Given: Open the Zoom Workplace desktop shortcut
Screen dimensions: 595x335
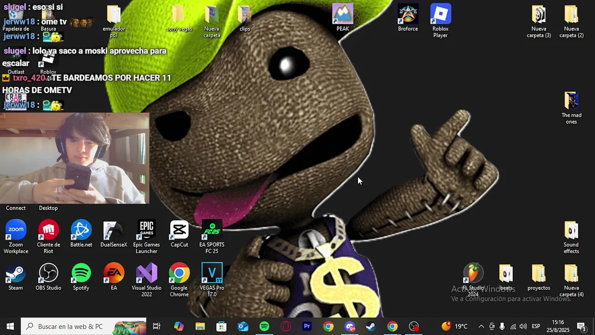Looking at the screenshot, I should (16, 236).
